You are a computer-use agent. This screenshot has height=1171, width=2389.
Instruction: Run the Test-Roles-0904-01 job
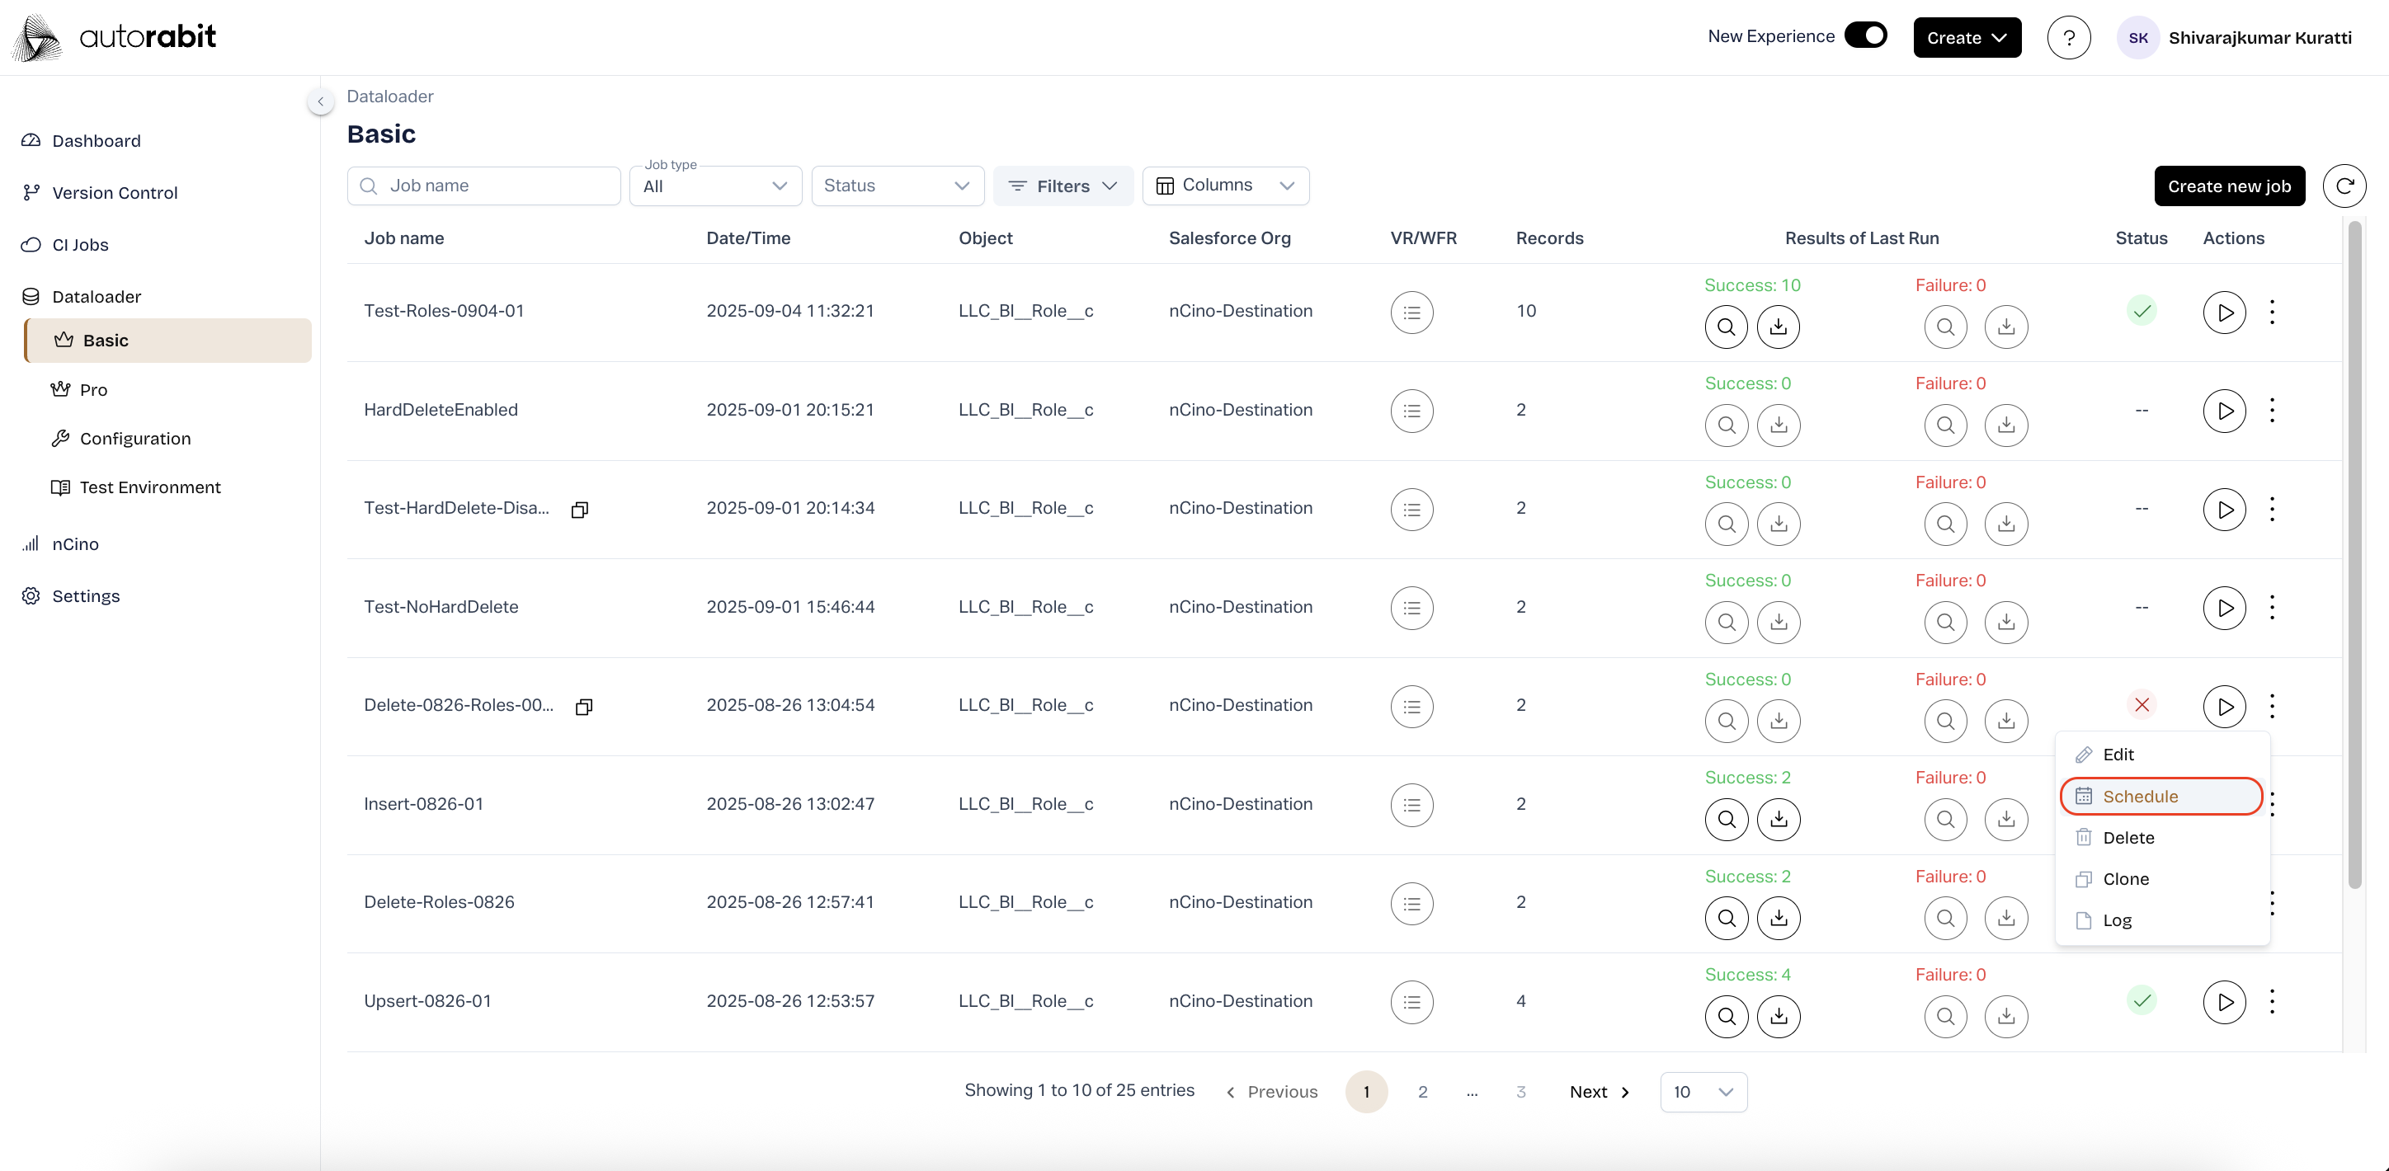pos(2224,313)
